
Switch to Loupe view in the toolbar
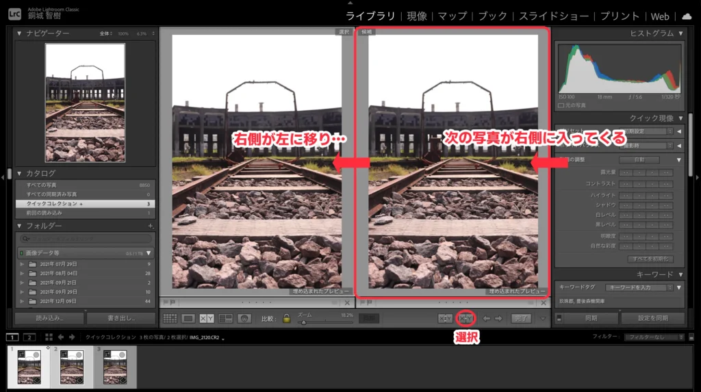tap(188, 318)
